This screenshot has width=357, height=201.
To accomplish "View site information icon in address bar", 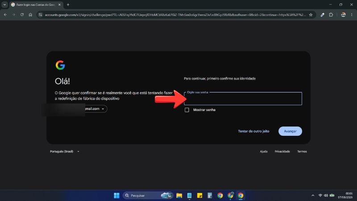I will pyautogui.click(x=40, y=15).
